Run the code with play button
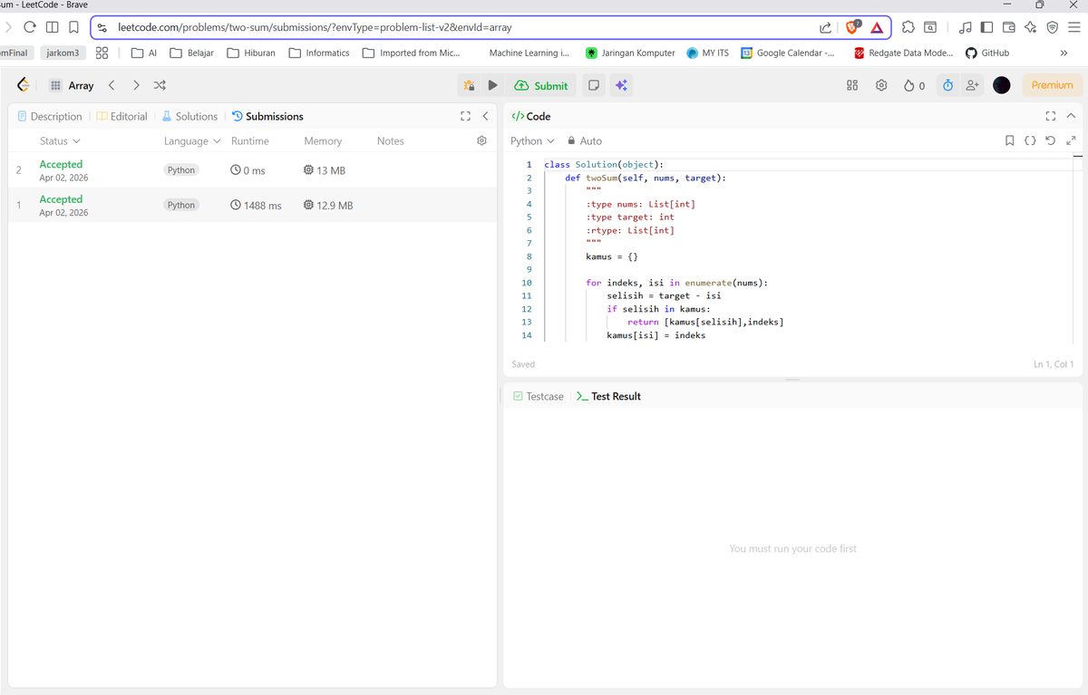The image size is (1088, 695). point(492,85)
